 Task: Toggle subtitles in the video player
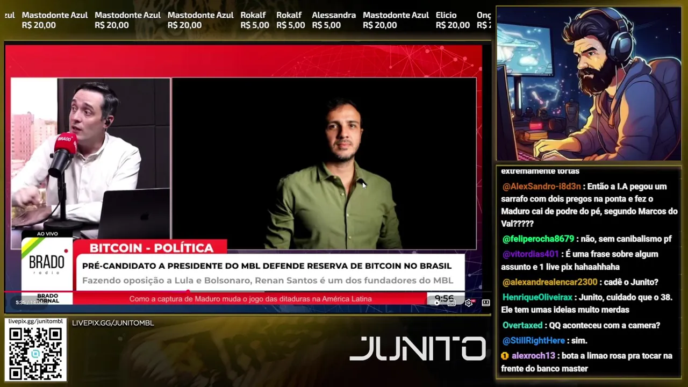451,303
